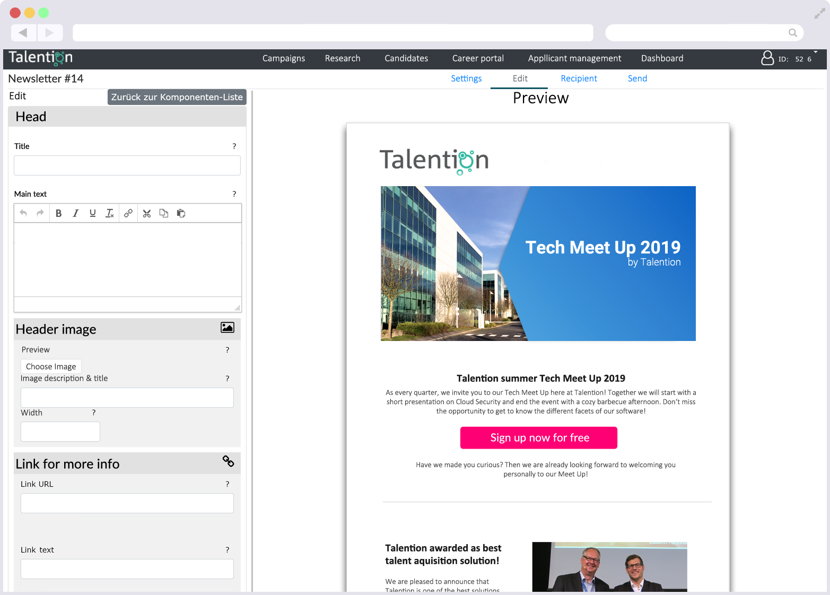Viewport: 830px width, 595px height.
Task: Show help for Main text field
Action: [x=234, y=194]
